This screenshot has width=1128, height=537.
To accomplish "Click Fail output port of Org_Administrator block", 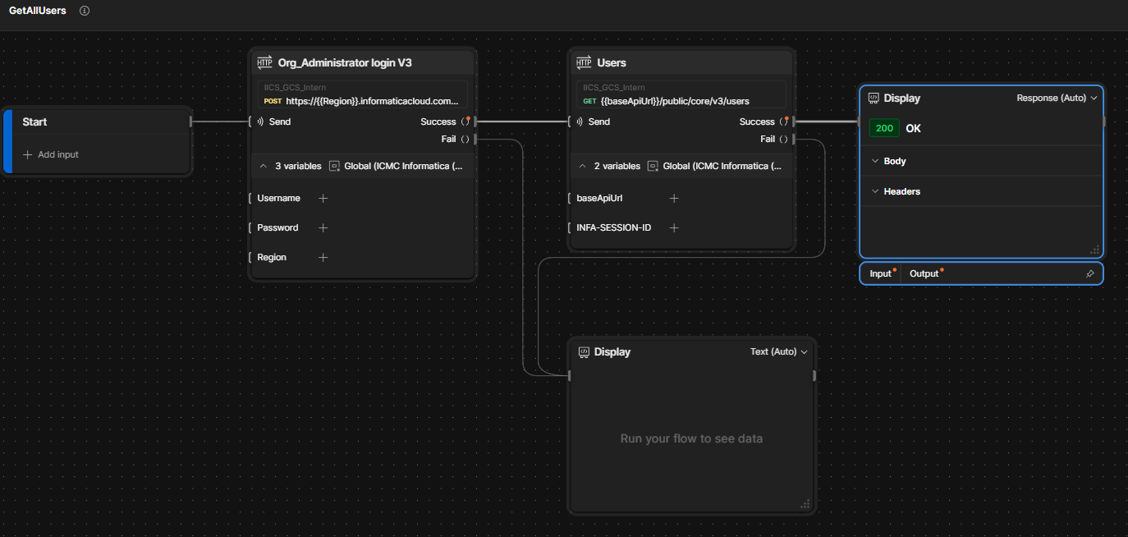I will 475,140.
